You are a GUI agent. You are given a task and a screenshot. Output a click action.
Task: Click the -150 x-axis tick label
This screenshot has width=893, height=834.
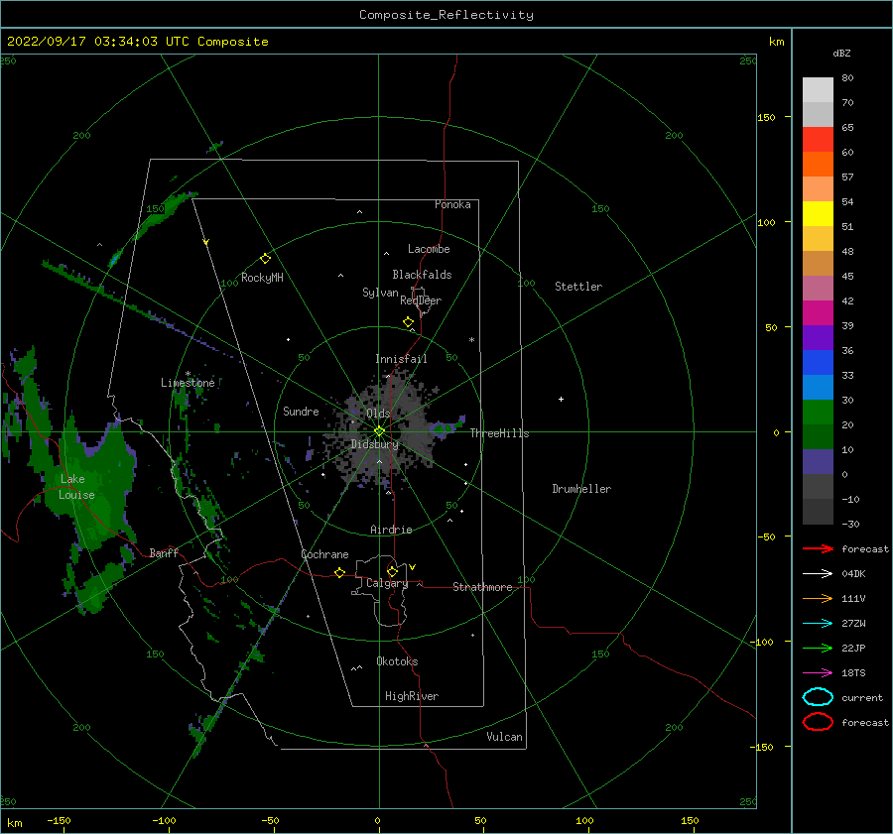[x=59, y=820]
